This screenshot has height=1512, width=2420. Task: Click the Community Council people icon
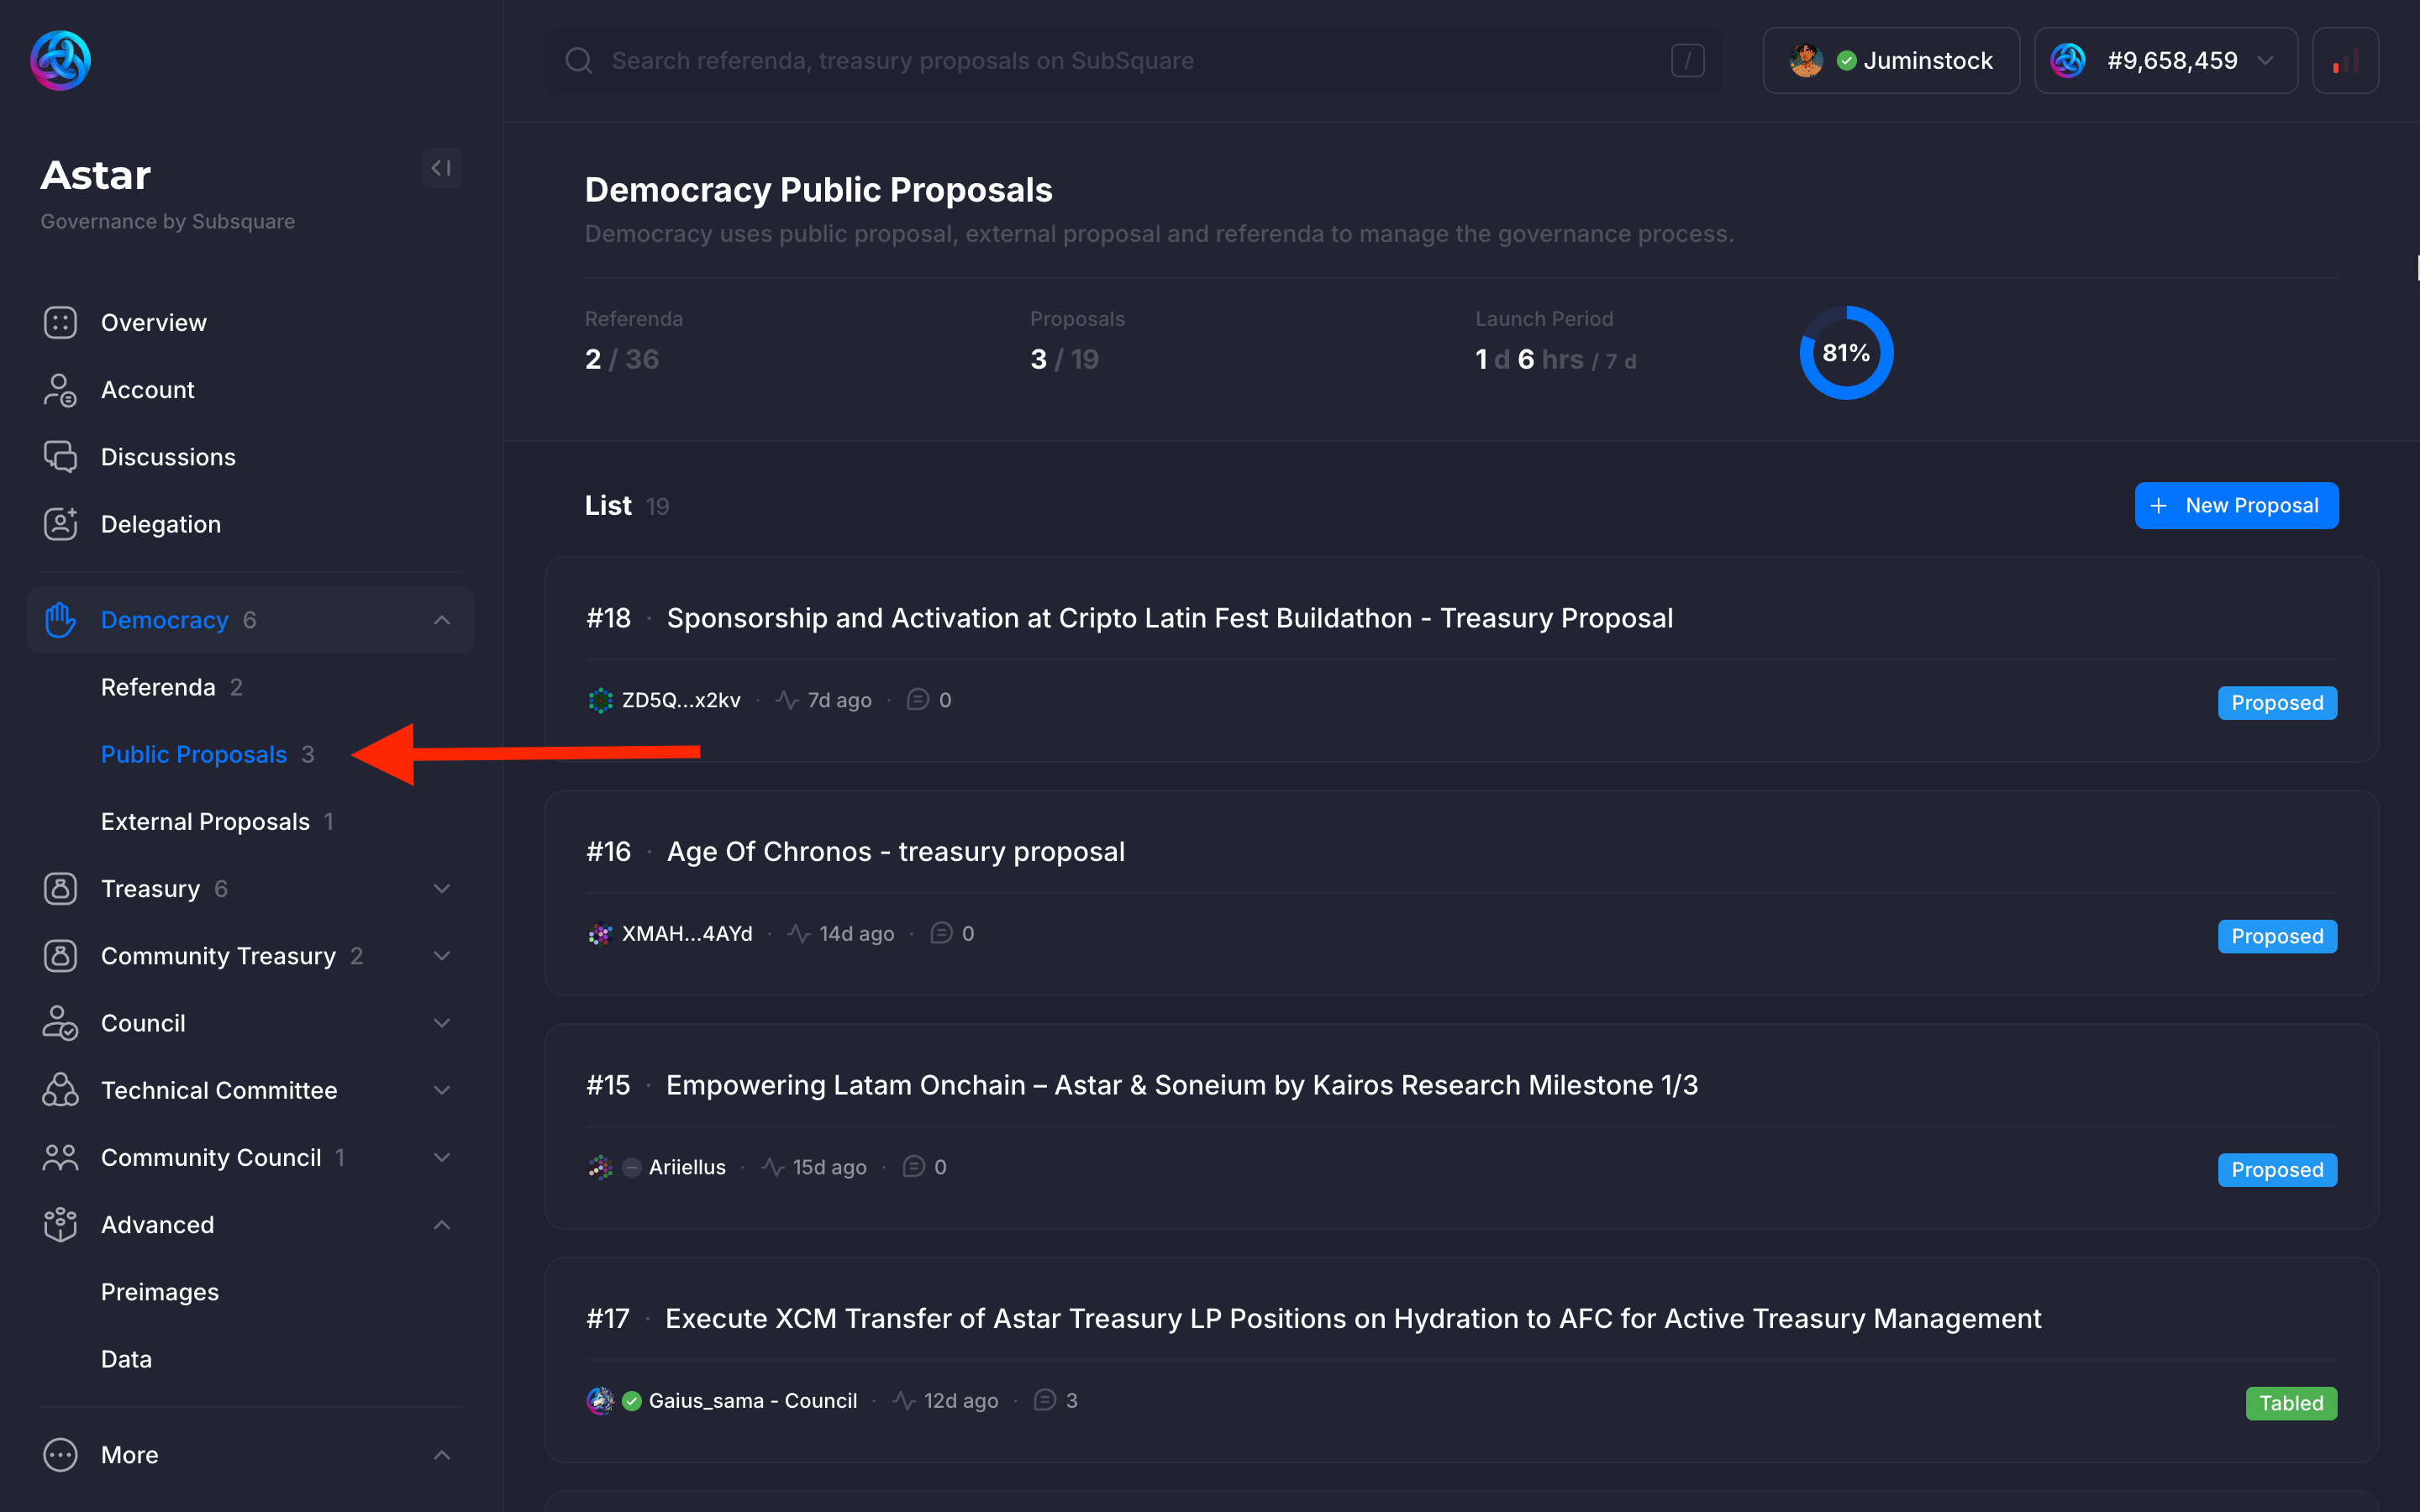coord(60,1157)
